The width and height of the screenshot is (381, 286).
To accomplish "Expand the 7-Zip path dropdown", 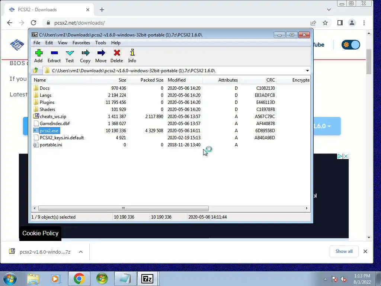I will pyautogui.click(x=307, y=70).
